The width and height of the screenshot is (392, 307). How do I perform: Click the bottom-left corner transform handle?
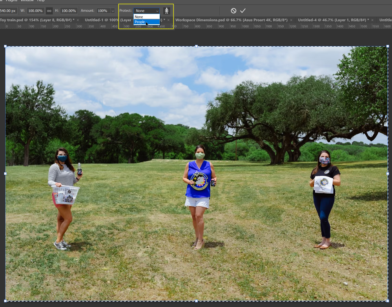[x=5, y=301]
